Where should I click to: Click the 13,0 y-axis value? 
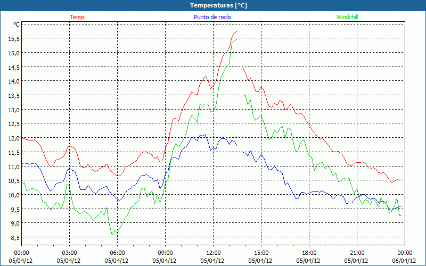(x=14, y=110)
